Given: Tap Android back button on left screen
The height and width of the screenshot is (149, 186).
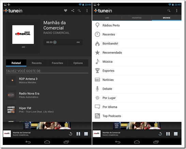Looking at the screenshot, I should coord(28,142).
